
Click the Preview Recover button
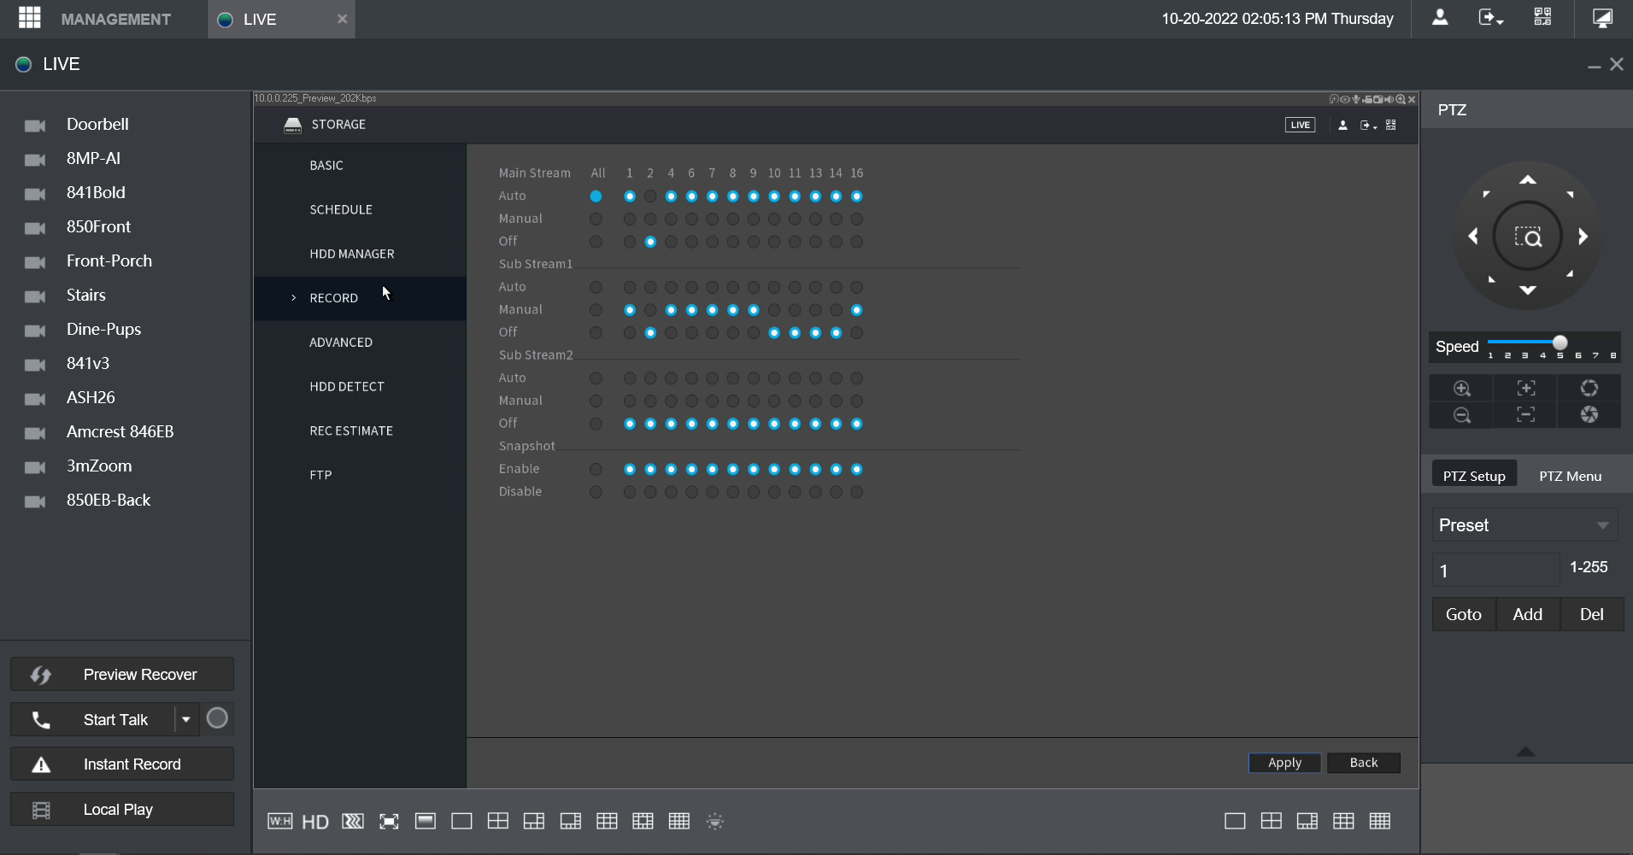pyautogui.click(x=122, y=674)
